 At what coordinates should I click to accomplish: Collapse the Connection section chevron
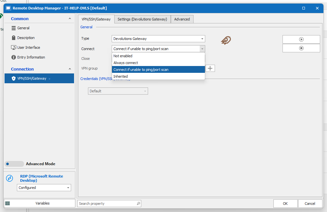tap(70, 69)
